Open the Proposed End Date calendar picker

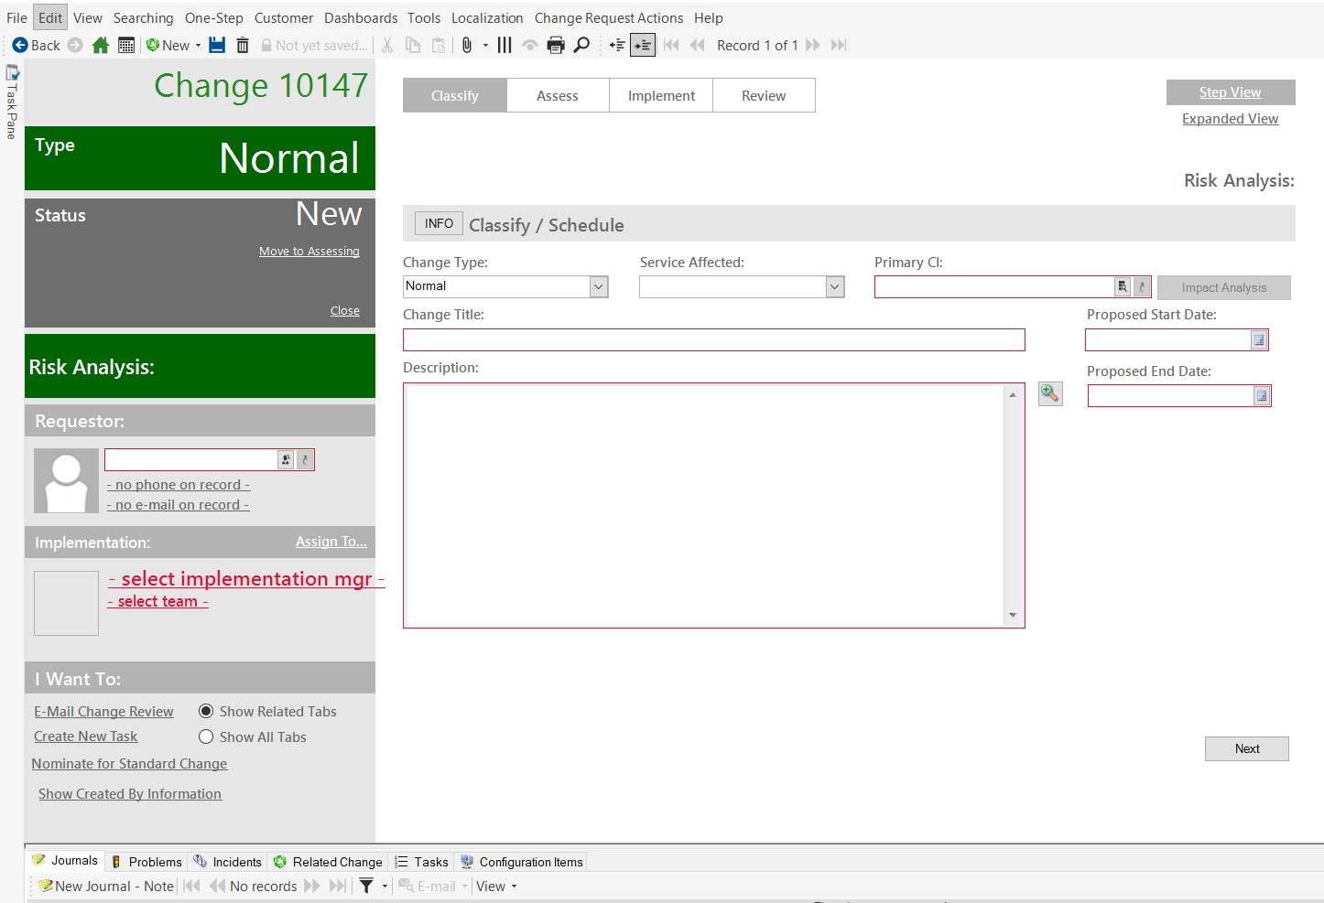[1261, 396]
